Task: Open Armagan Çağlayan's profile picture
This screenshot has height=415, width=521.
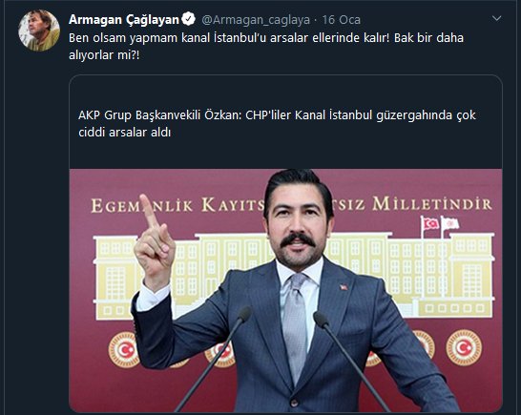Action: coord(39,31)
